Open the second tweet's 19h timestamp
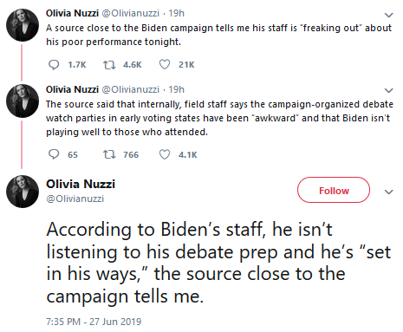The width and height of the screenshot is (403, 332). click(x=177, y=89)
